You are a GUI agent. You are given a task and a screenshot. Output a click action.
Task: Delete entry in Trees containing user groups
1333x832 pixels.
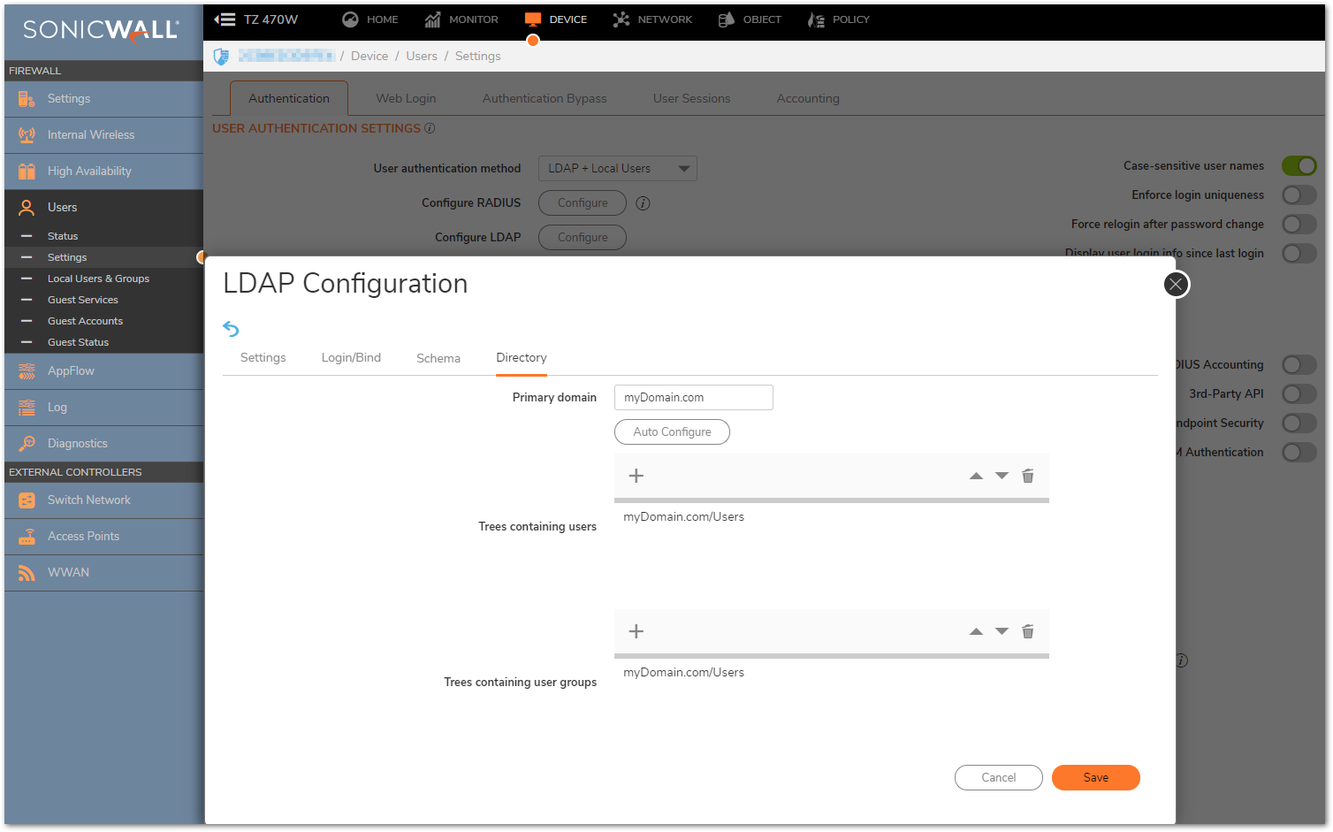tap(1027, 631)
